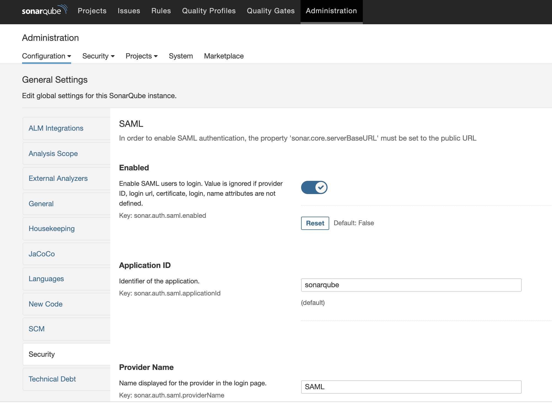Open Quality Profiles in top navigation
552x403 pixels.
(x=209, y=11)
